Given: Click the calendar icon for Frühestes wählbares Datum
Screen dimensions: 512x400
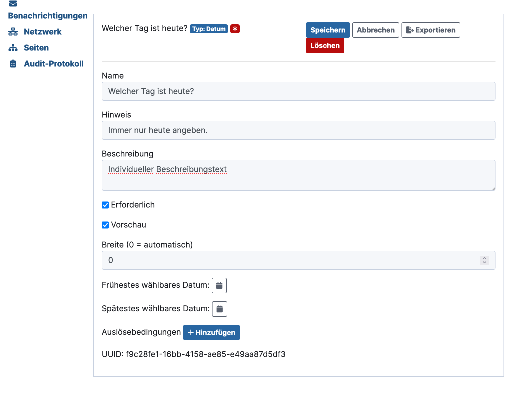Looking at the screenshot, I should click(219, 285).
